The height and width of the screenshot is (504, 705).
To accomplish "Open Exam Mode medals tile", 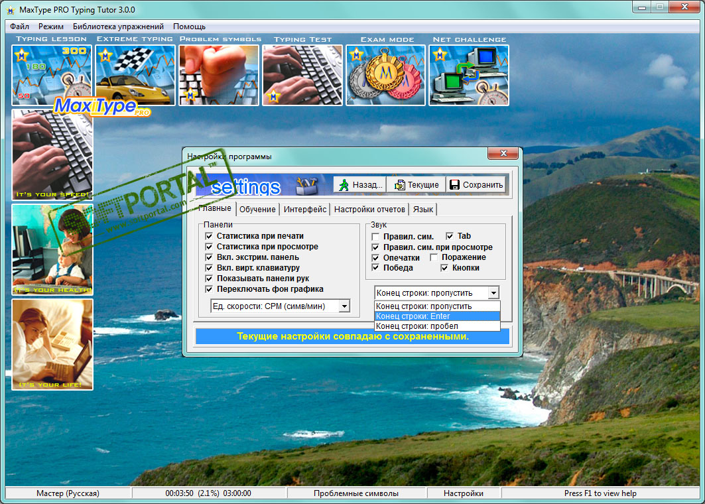I will [x=386, y=75].
